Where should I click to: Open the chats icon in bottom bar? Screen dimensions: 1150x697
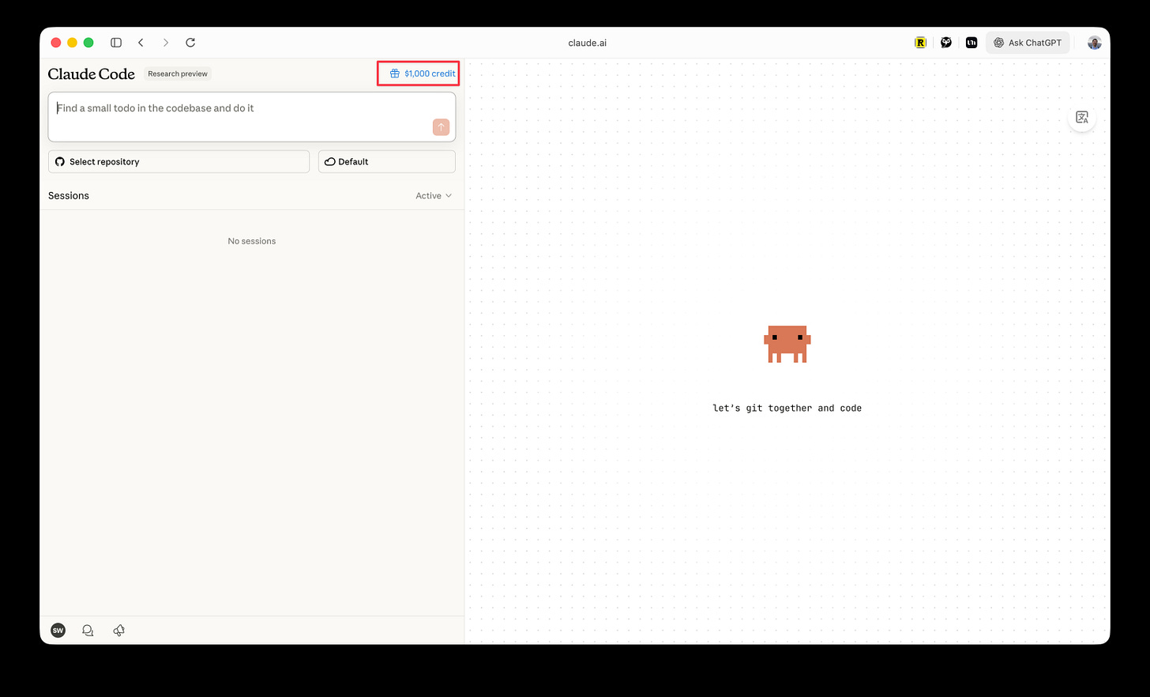pos(88,630)
